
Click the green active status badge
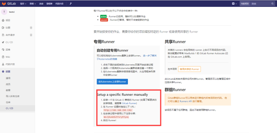pyautogui.click(x=103, y=17)
